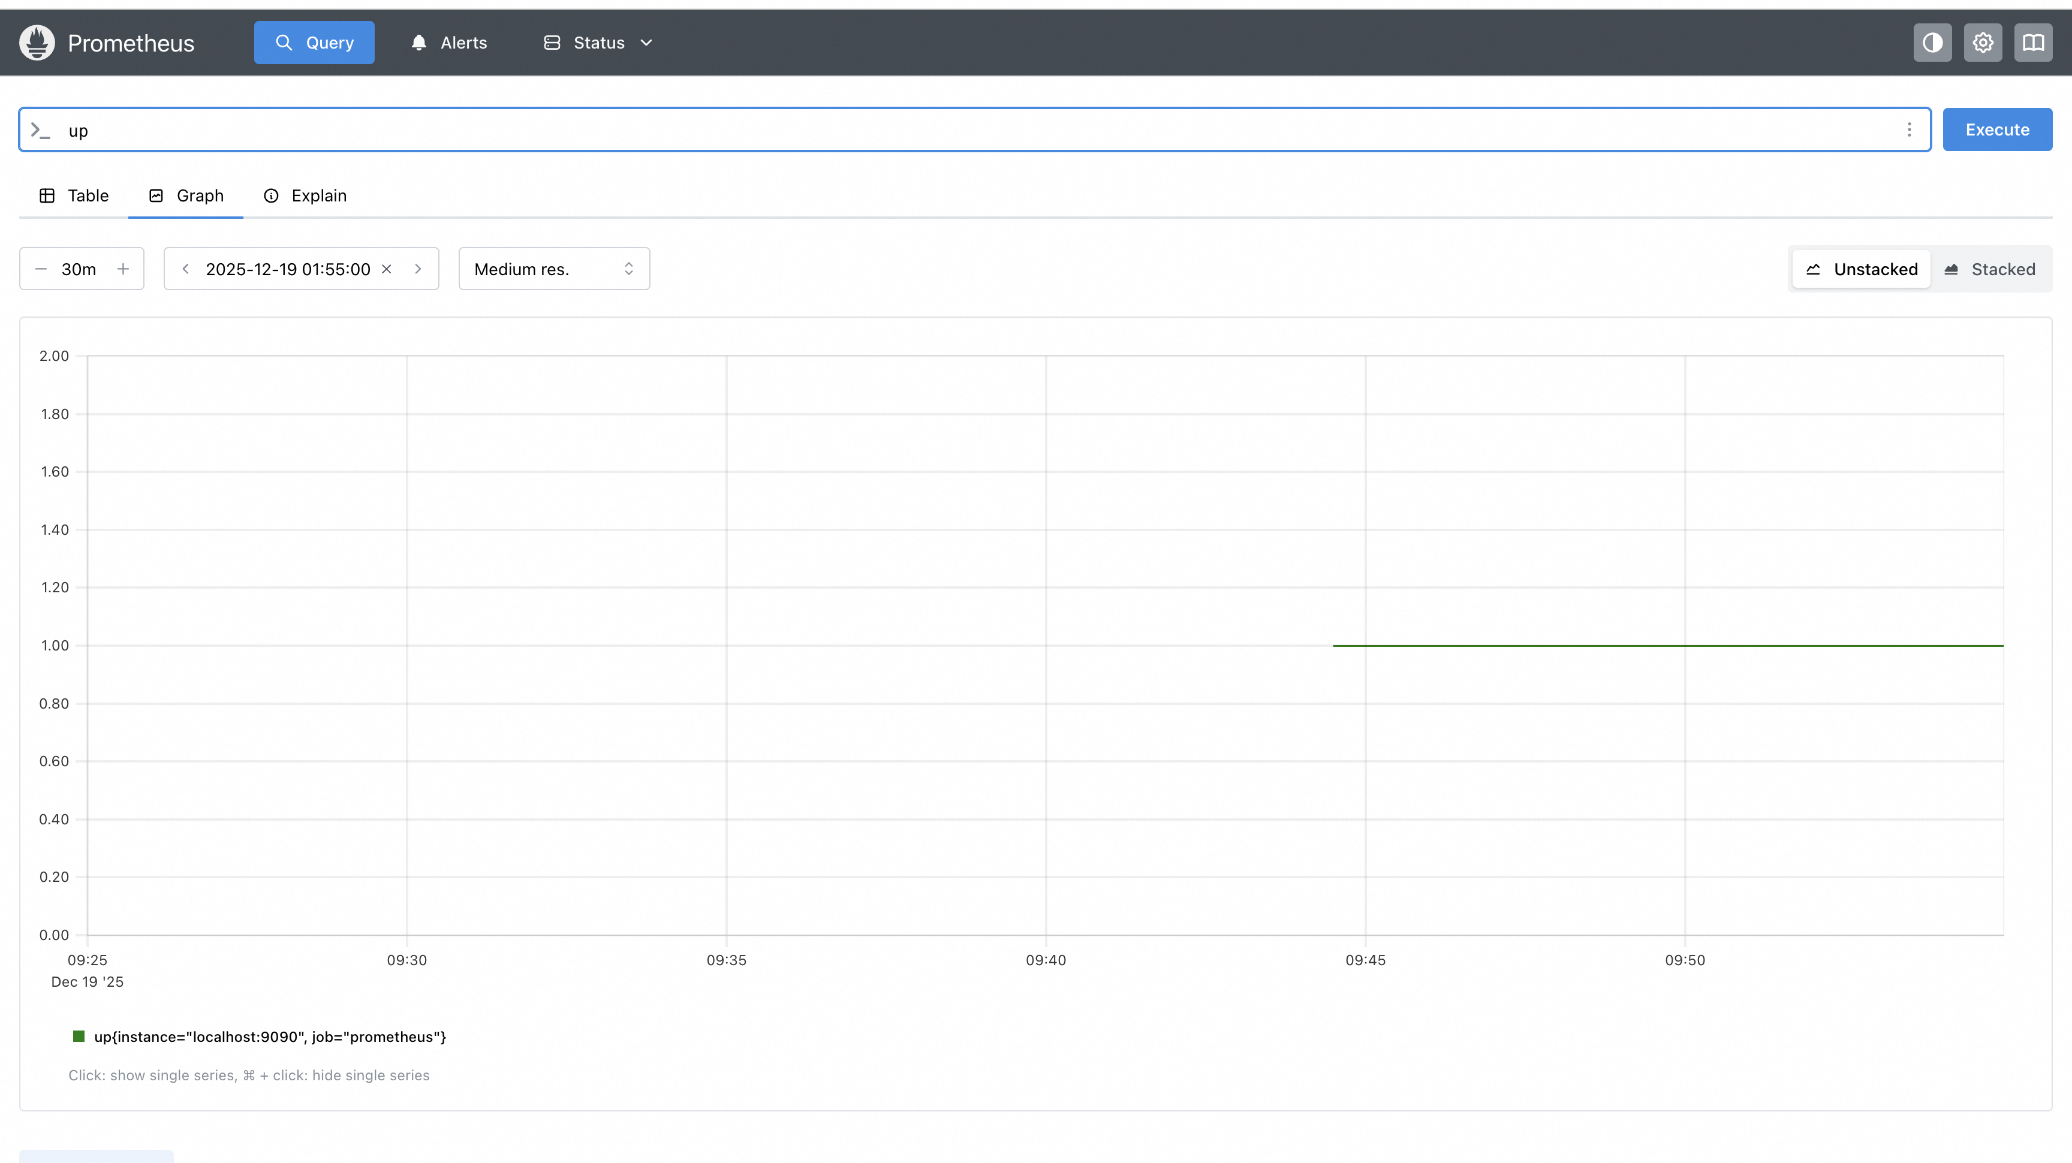Clear the end time with the X icon
This screenshot has width=2072, height=1163.
[x=387, y=269]
